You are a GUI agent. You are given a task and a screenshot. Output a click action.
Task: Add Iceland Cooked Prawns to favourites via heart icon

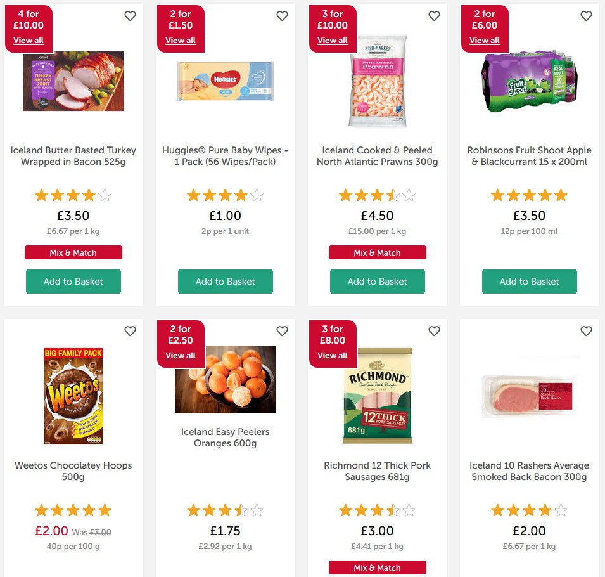coord(434,16)
